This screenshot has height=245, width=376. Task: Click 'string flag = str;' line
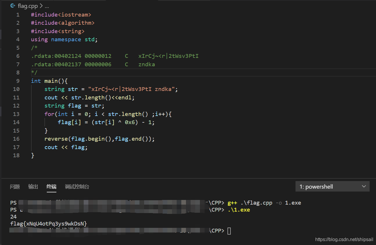pyautogui.click(x=74, y=106)
